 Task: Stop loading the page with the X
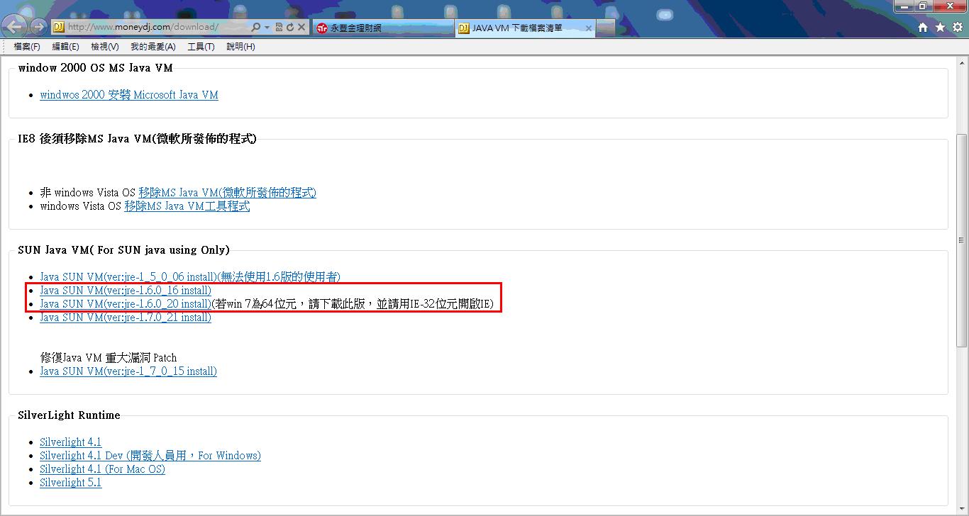[301, 28]
